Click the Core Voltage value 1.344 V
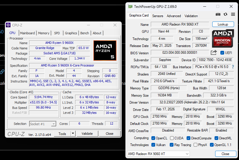Screen dimensions: 239x160 coord(79,58)
